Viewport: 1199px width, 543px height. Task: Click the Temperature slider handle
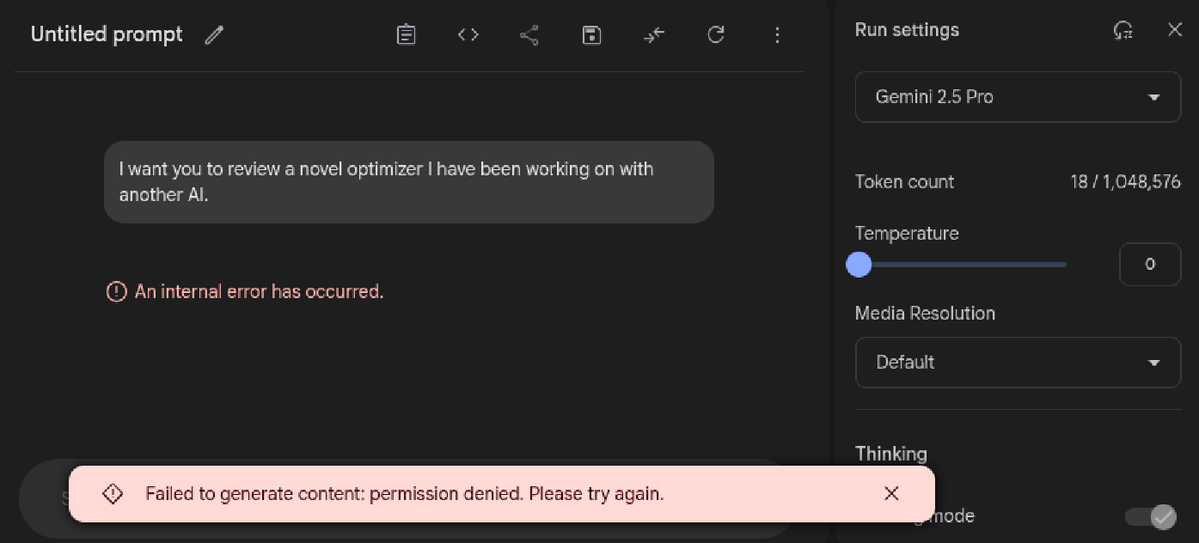click(x=859, y=265)
